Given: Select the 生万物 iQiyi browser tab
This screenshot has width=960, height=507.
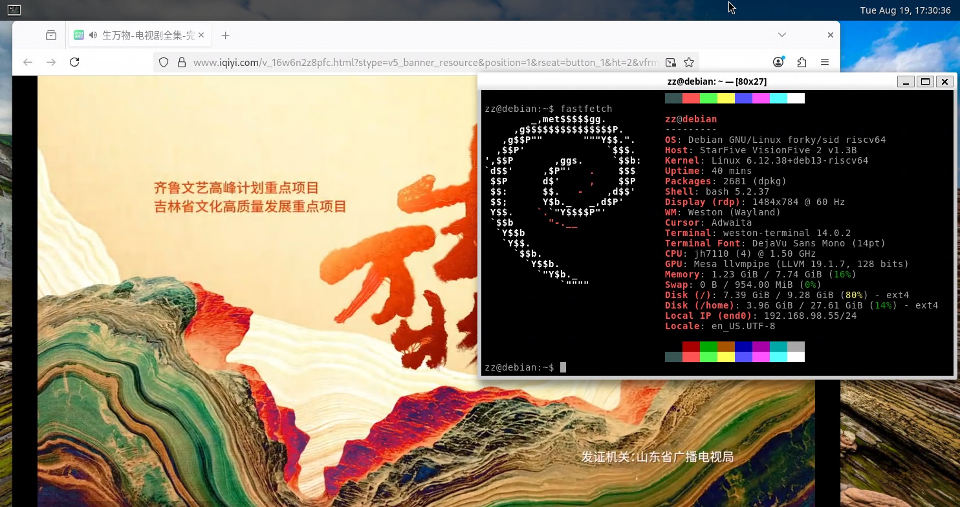Looking at the screenshot, I should pyautogui.click(x=147, y=36).
